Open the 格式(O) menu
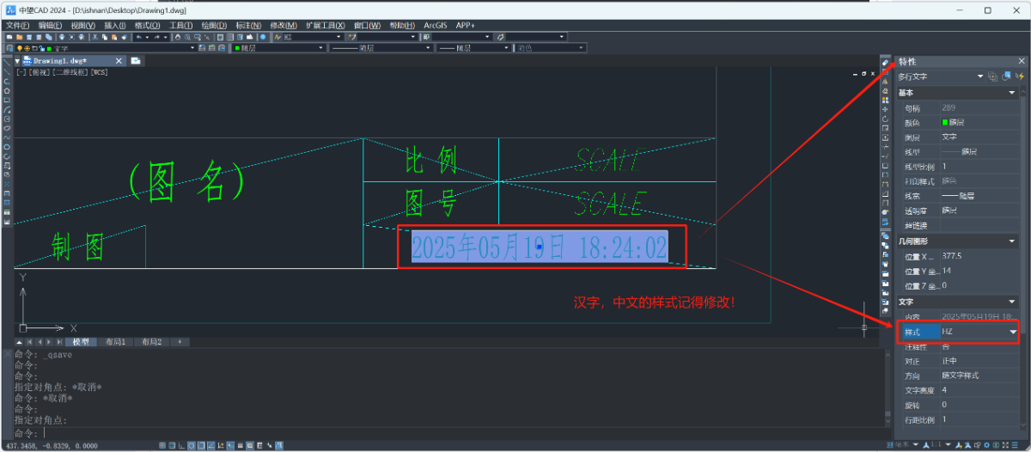 pyautogui.click(x=147, y=26)
